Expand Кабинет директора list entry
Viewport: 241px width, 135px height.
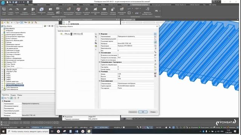(2, 81)
